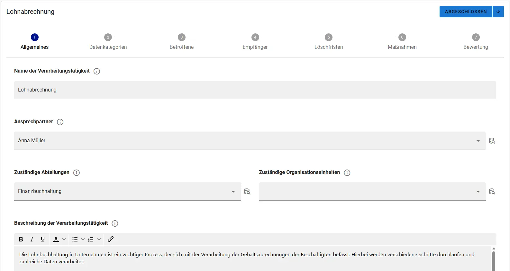Click the Lohnabrechnung name input field
This screenshot has height=271, width=510.
tap(255, 90)
